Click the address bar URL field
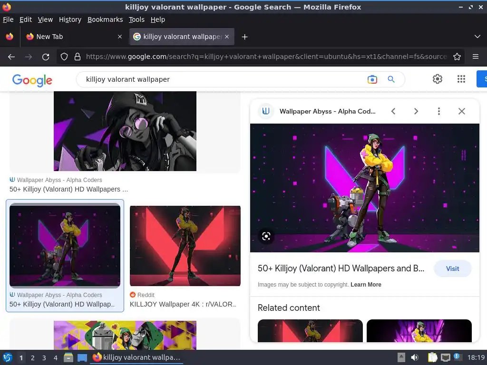This screenshot has height=365, width=487. (x=266, y=57)
